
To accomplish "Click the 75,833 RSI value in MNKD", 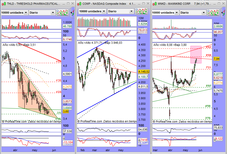I will click(x=218, y=128).
